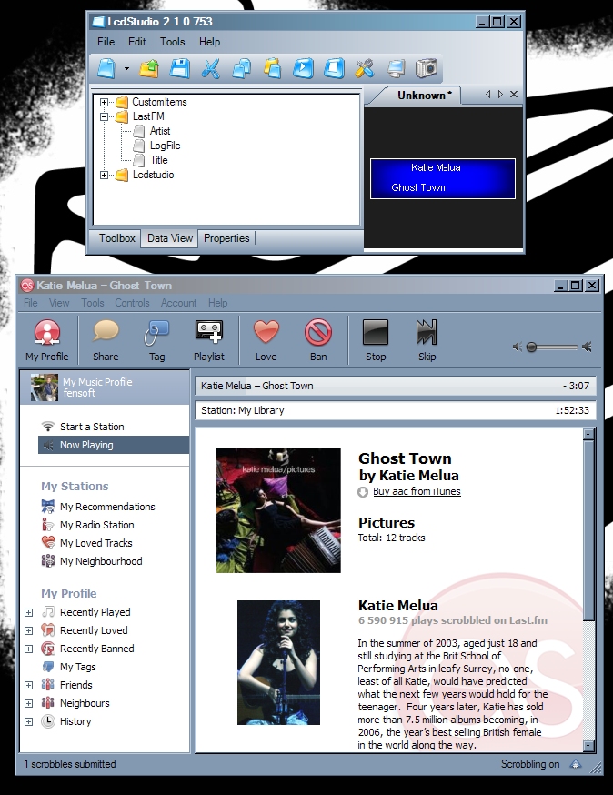Select Artist item under LastFM
The image size is (613, 795).
tap(160, 131)
